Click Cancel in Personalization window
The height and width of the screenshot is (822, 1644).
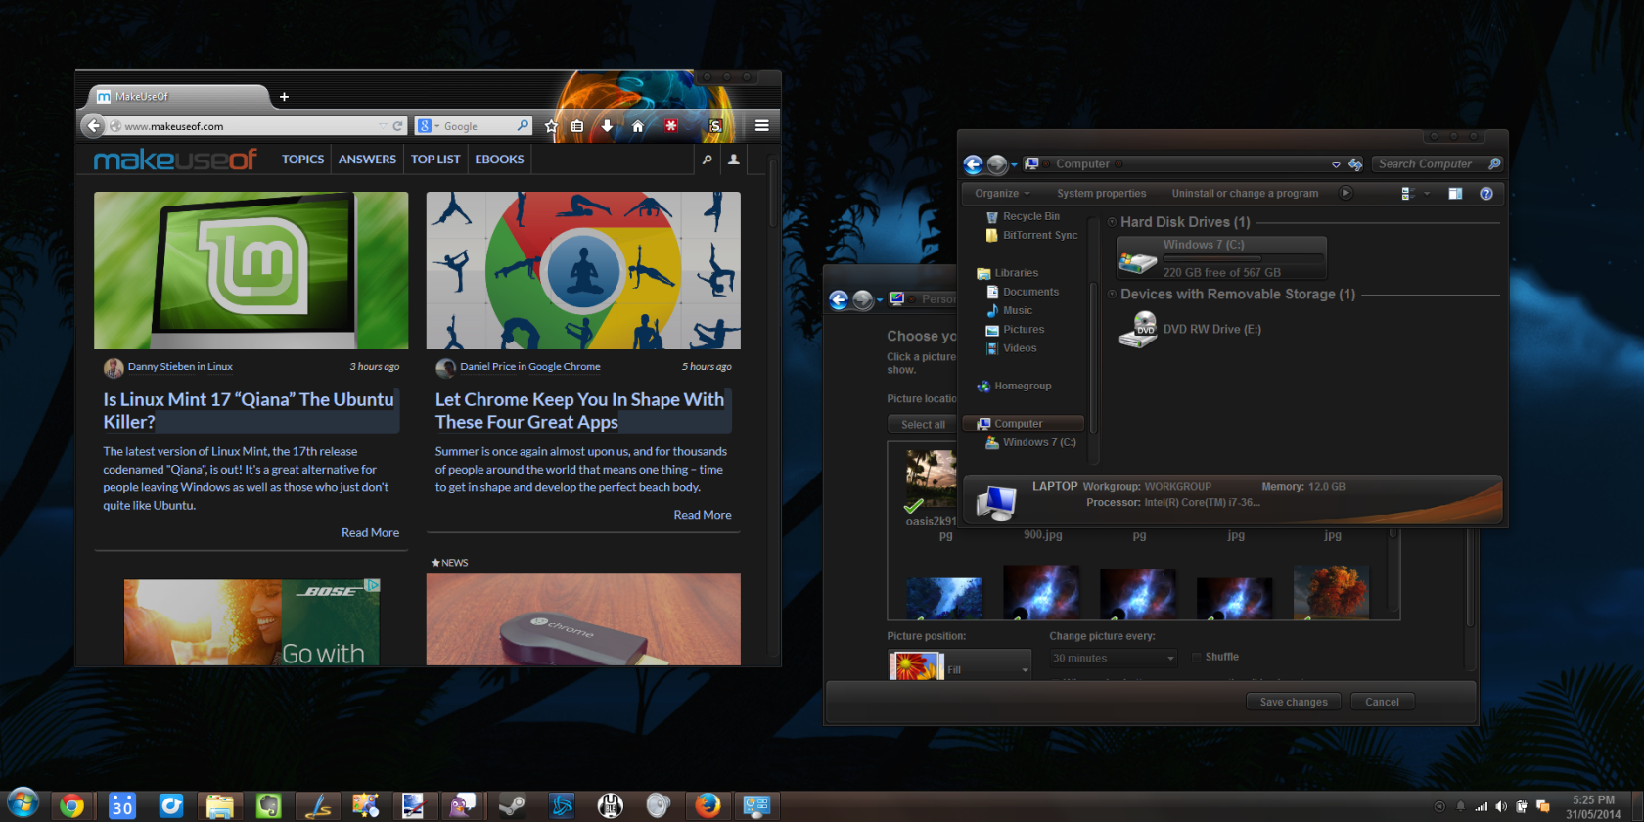(1382, 702)
